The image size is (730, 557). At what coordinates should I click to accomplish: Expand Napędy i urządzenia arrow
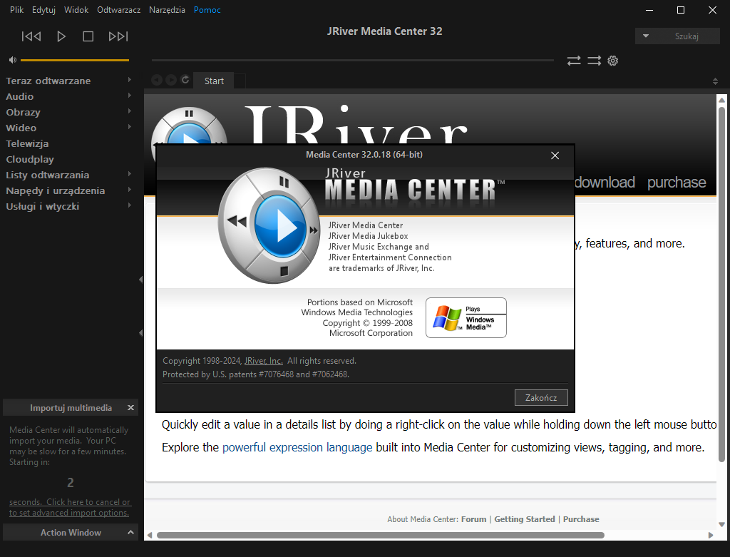pos(130,190)
